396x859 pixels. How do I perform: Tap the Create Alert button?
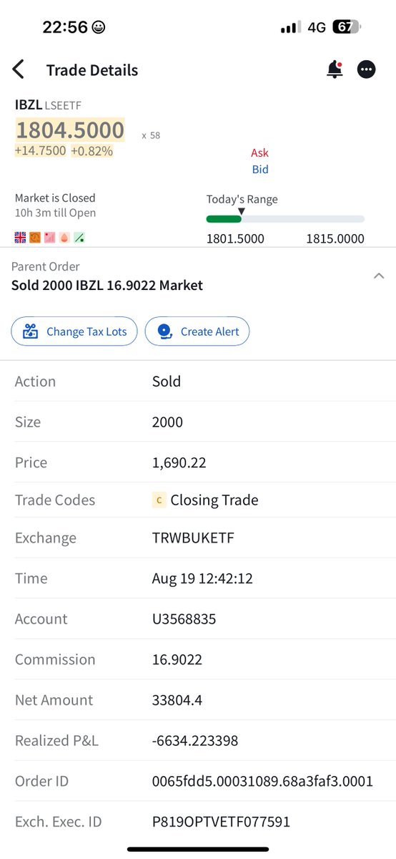click(x=197, y=331)
